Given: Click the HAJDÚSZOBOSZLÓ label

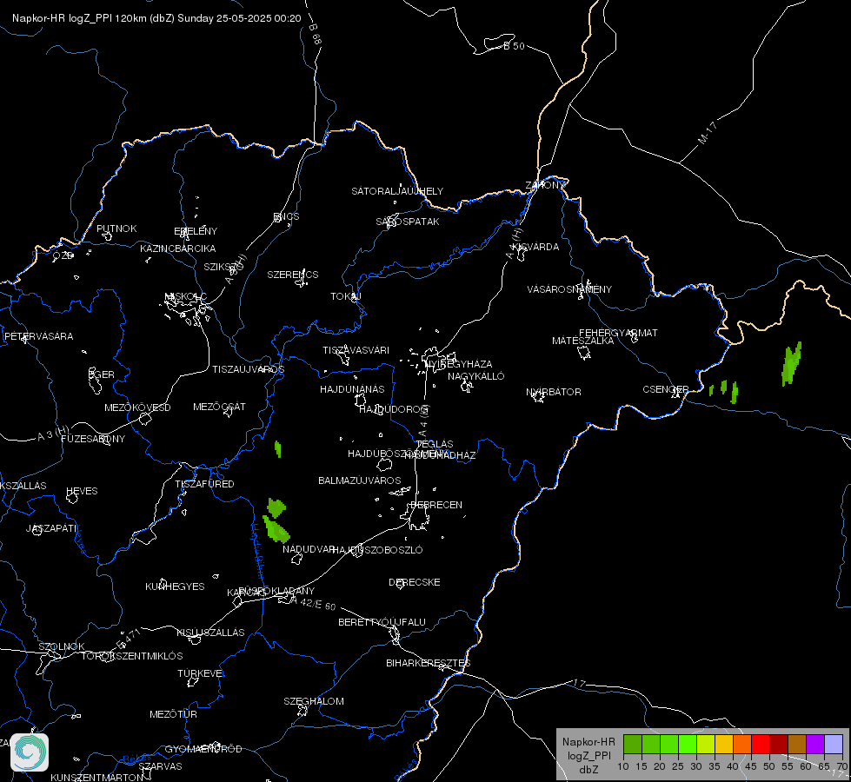Looking at the screenshot, I should (x=378, y=550).
